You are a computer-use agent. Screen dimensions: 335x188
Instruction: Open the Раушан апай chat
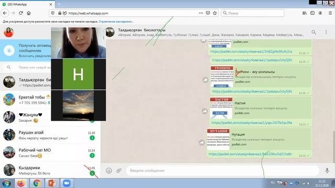pyautogui.click(x=50, y=135)
